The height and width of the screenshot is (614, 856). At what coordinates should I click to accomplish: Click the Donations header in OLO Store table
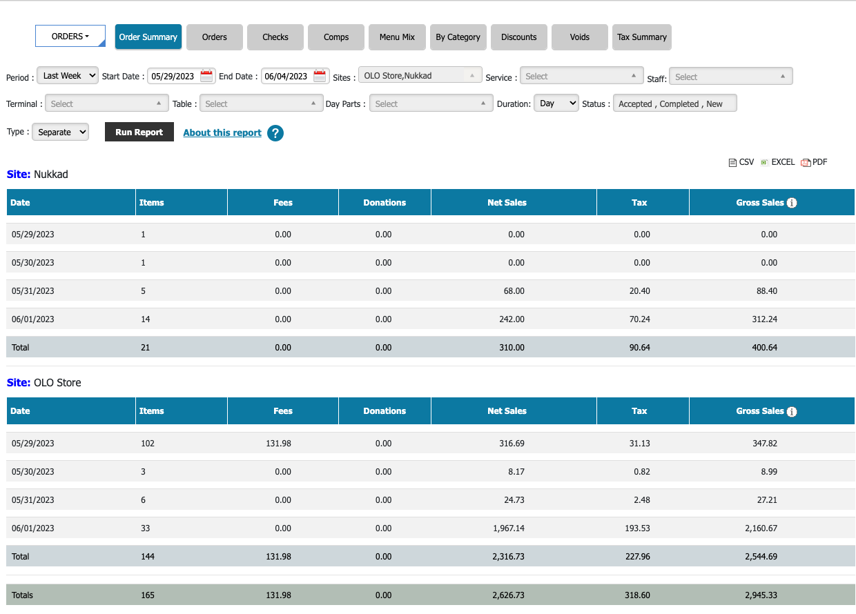[385, 410]
